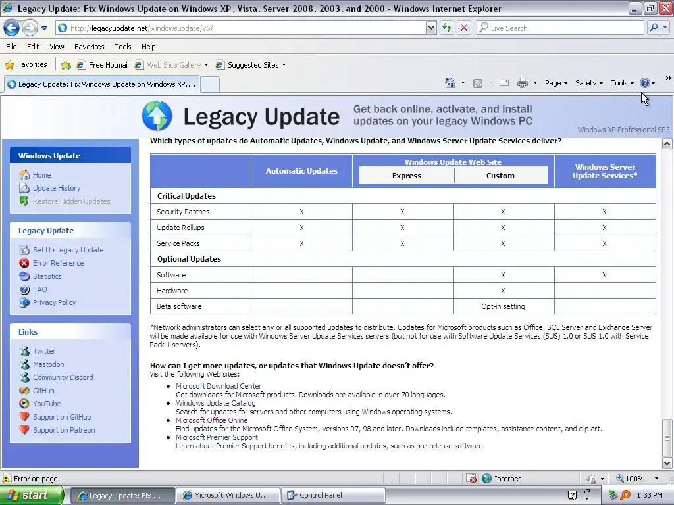Switch to Microsoft Windows U... taskbar window
The image size is (674, 505).
tap(228, 496)
